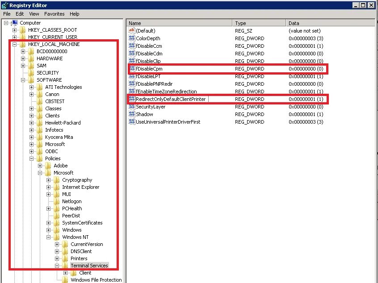
Task: Click the UseUniversalPrinterDriverFirst data 0x00000003 (3)
Action: click(x=306, y=122)
